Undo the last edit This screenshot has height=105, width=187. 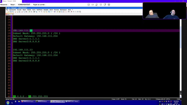[29, 12]
